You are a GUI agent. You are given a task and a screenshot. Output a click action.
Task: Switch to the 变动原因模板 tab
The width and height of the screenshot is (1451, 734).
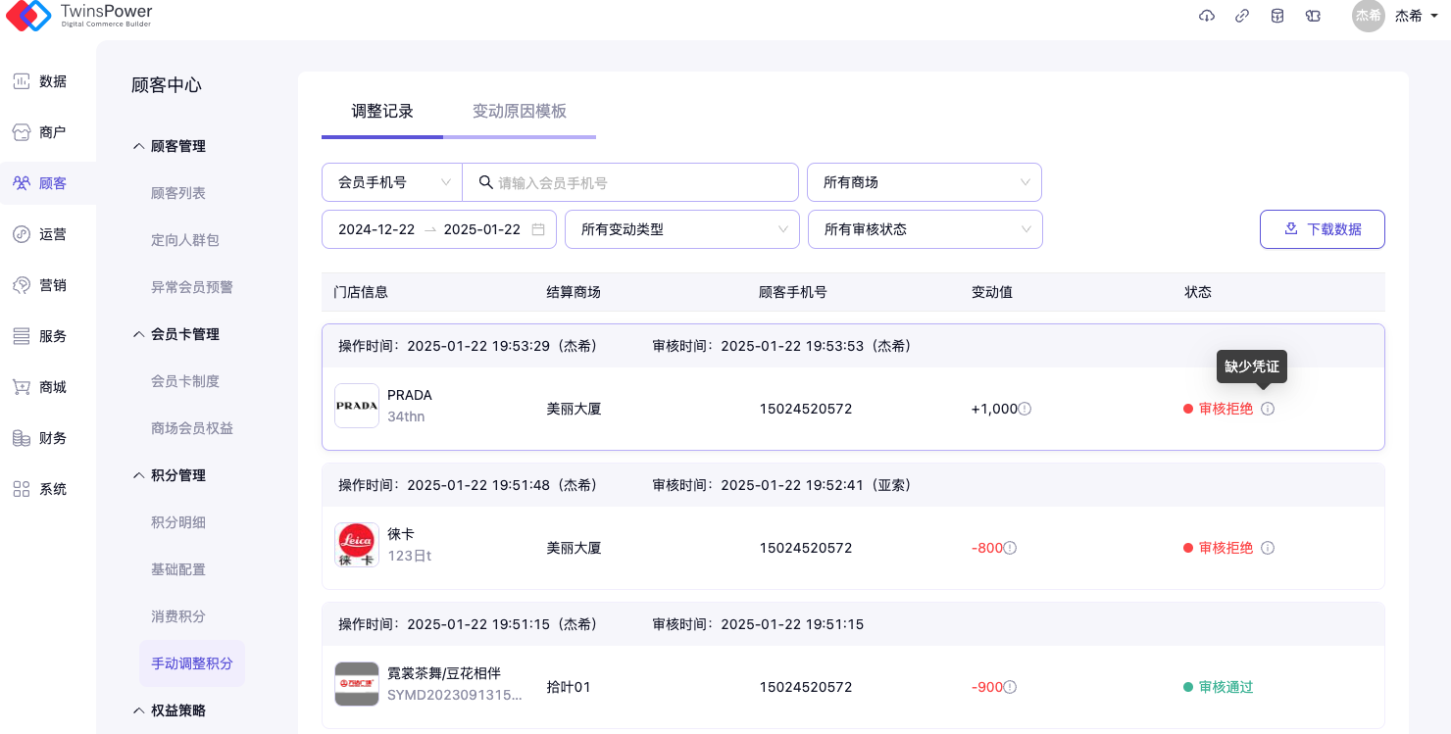click(x=520, y=111)
